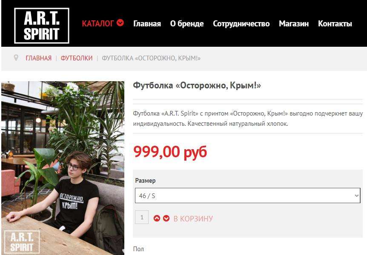Screen dimensions: 367x255
Task: Click the Футболки breadcrumb link
Action: (77, 58)
